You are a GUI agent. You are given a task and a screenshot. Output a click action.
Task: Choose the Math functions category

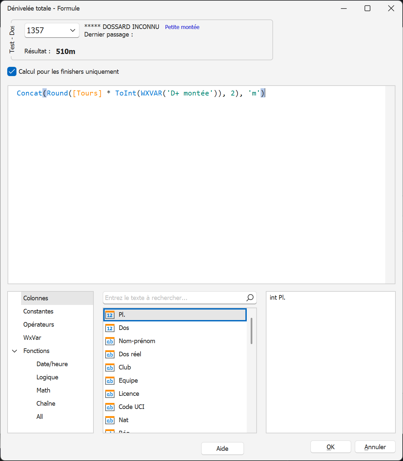pos(43,390)
